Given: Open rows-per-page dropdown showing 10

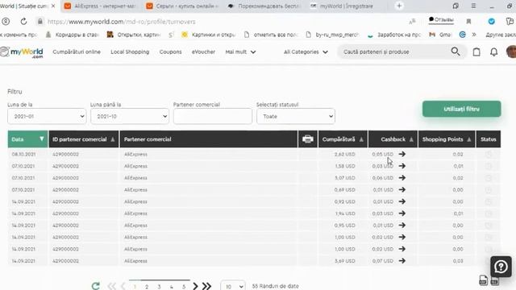Looking at the screenshot, I should point(233,287).
